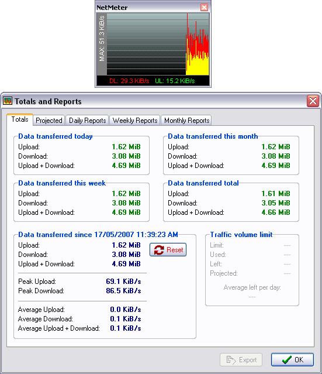This screenshot has width=322, height=374.
Task: Click the OK button
Action: click(x=292, y=359)
